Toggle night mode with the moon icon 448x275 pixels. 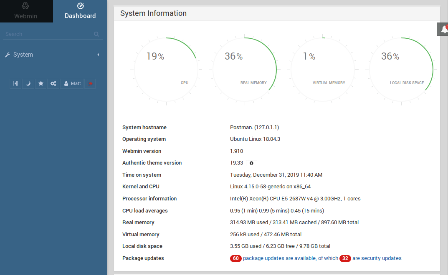pyautogui.click(x=28, y=83)
